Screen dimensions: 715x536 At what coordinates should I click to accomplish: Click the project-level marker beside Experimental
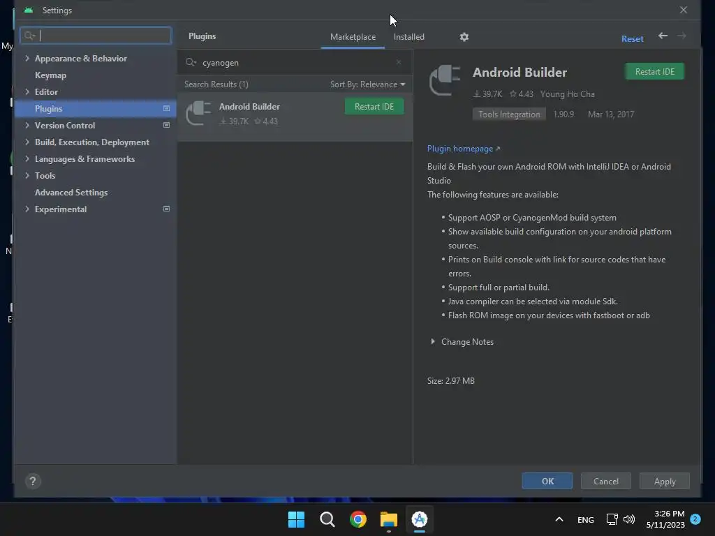click(x=166, y=209)
